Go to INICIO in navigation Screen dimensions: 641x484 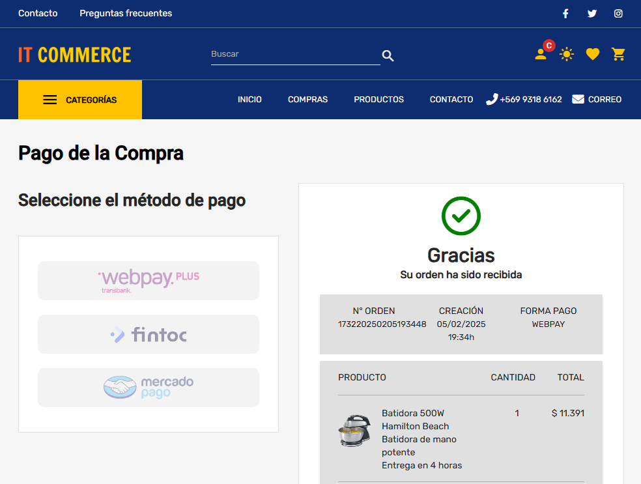pos(249,100)
